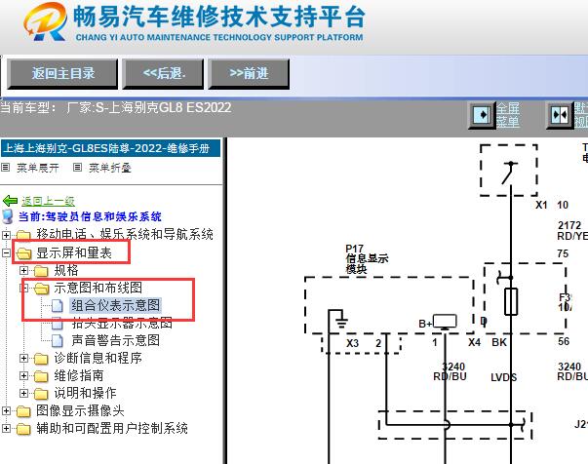The height and width of the screenshot is (464, 588).
Task: Collapse the 显示屏和里表 node
Action: (6, 253)
